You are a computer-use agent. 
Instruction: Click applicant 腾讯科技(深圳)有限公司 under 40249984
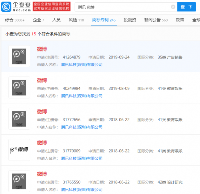point(82,96)
